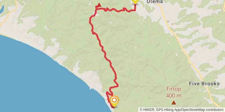Select the Five Brooks place label
The image size is (225, 112).
204,84
